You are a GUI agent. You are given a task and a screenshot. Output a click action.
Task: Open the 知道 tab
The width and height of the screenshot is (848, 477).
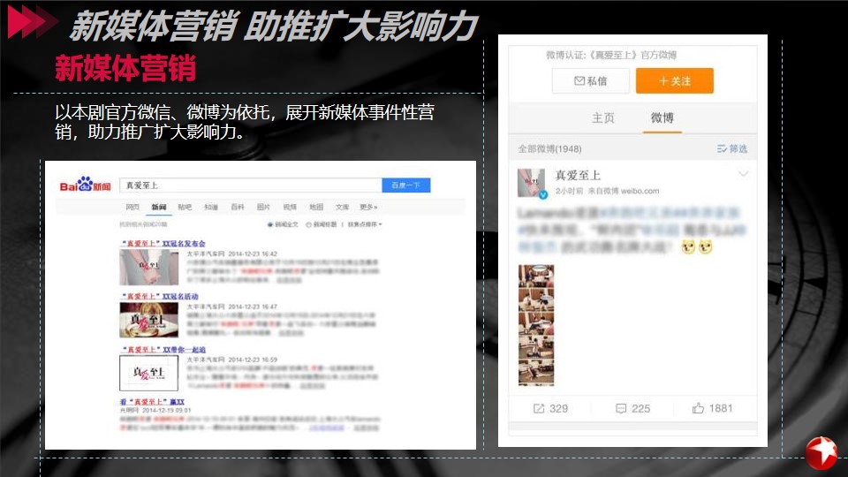pos(211,207)
